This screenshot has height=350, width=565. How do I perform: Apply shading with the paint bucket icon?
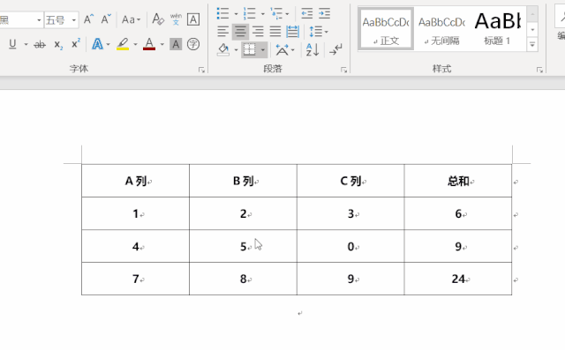[223, 49]
